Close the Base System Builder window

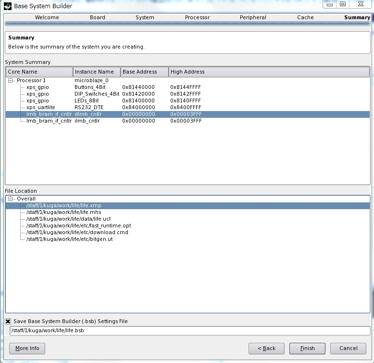(x=361, y=4)
